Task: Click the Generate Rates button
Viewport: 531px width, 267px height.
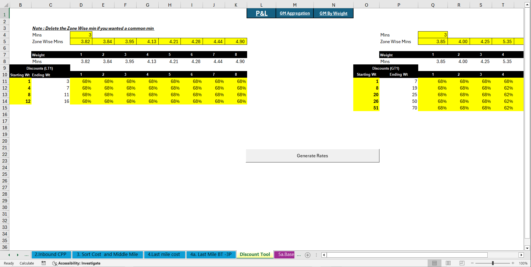Action: point(312,156)
